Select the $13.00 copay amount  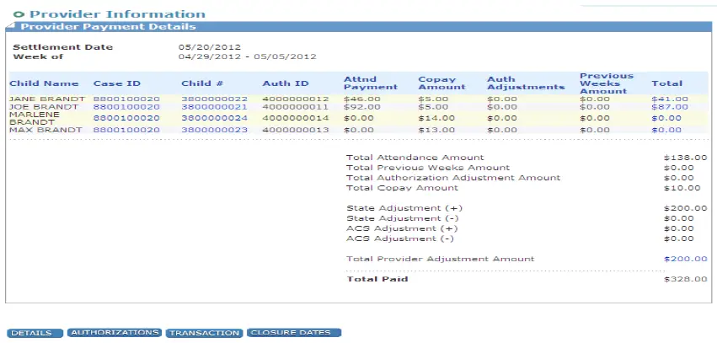pyautogui.click(x=436, y=130)
